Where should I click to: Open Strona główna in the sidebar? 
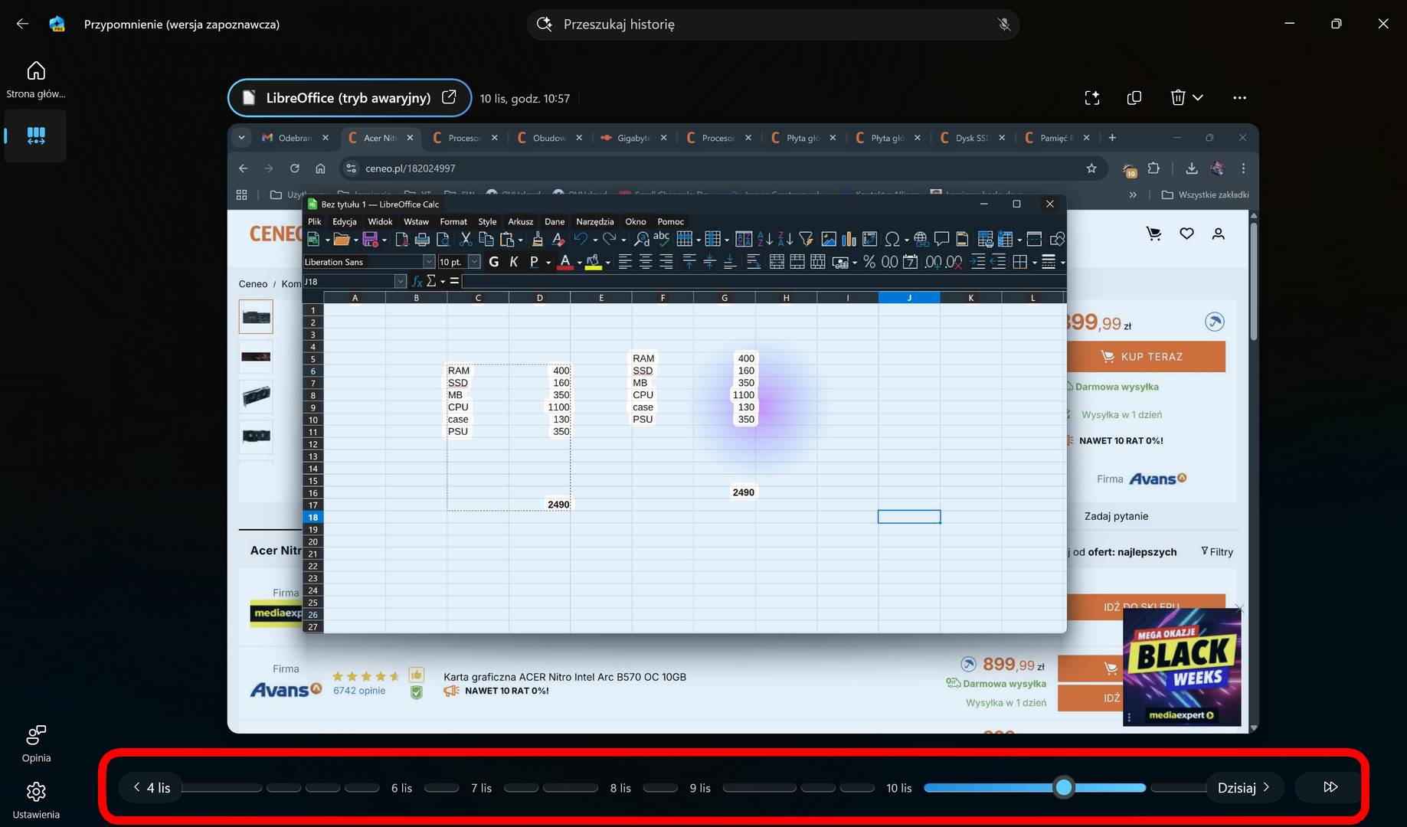(x=36, y=80)
